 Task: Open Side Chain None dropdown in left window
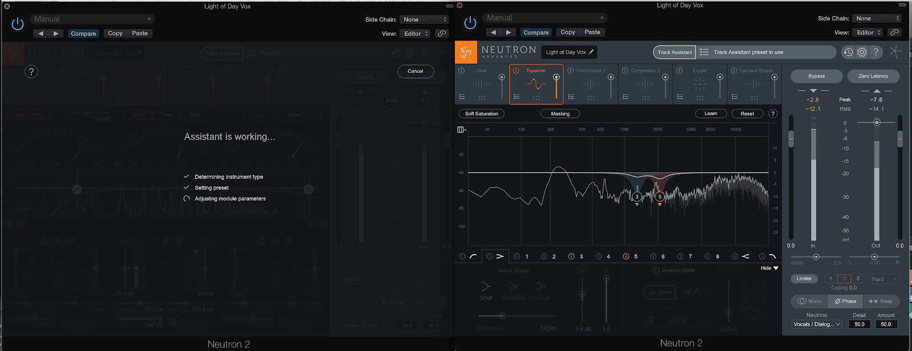click(424, 19)
